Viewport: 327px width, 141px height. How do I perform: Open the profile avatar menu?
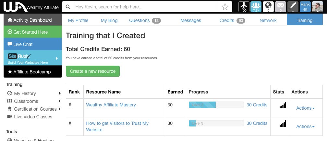[x=317, y=7]
